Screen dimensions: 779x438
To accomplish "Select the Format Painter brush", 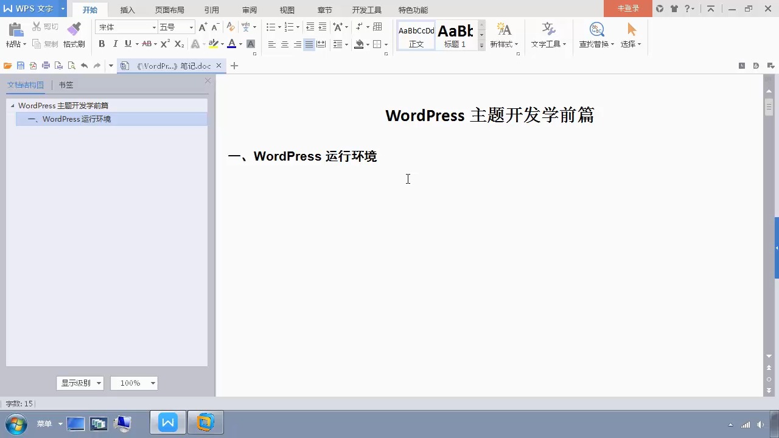I will [x=74, y=29].
